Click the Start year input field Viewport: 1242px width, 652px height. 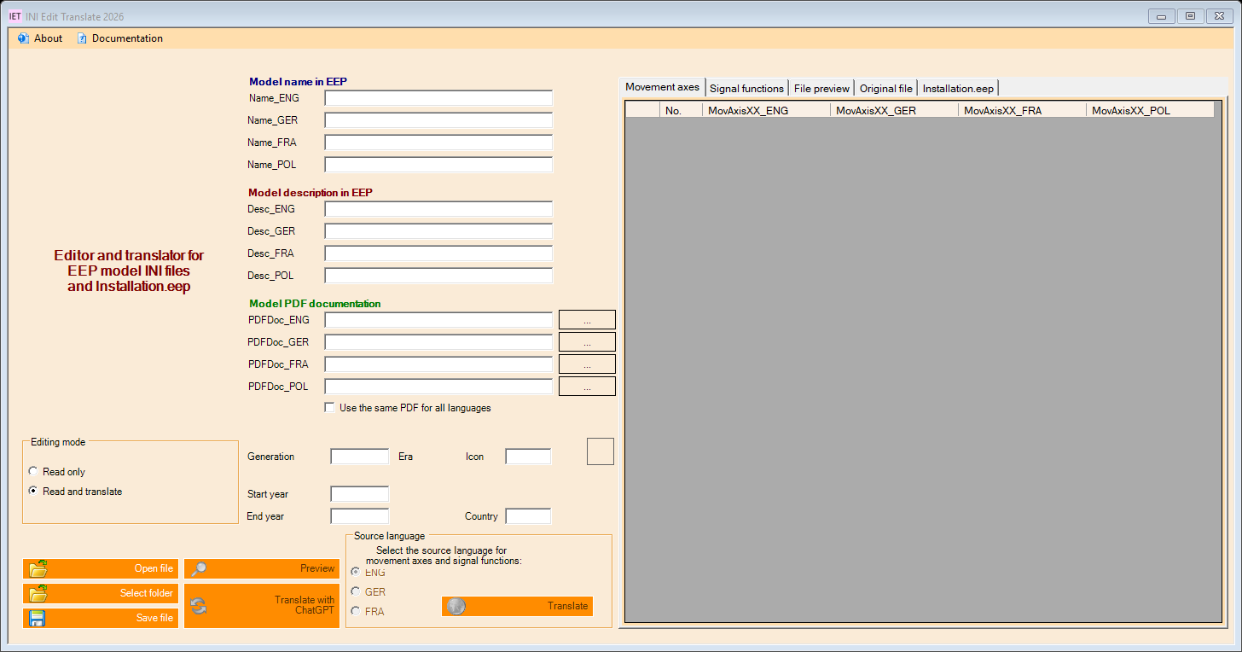click(360, 494)
